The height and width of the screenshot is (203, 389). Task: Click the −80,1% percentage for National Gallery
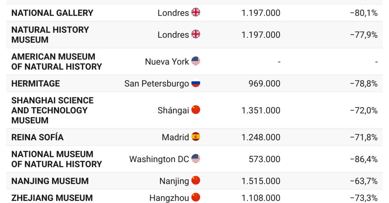point(363,13)
